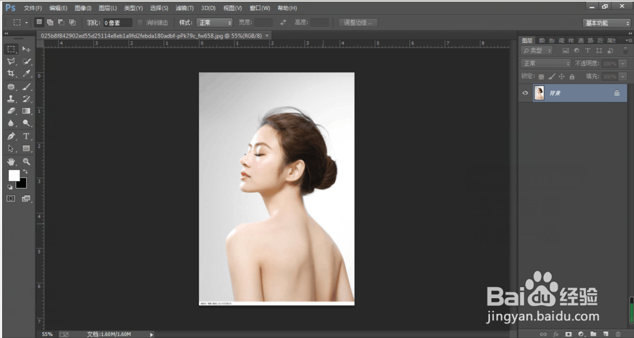Screen dimensions: 634x338
Task: Select the Eraser tool
Action: click(11, 111)
